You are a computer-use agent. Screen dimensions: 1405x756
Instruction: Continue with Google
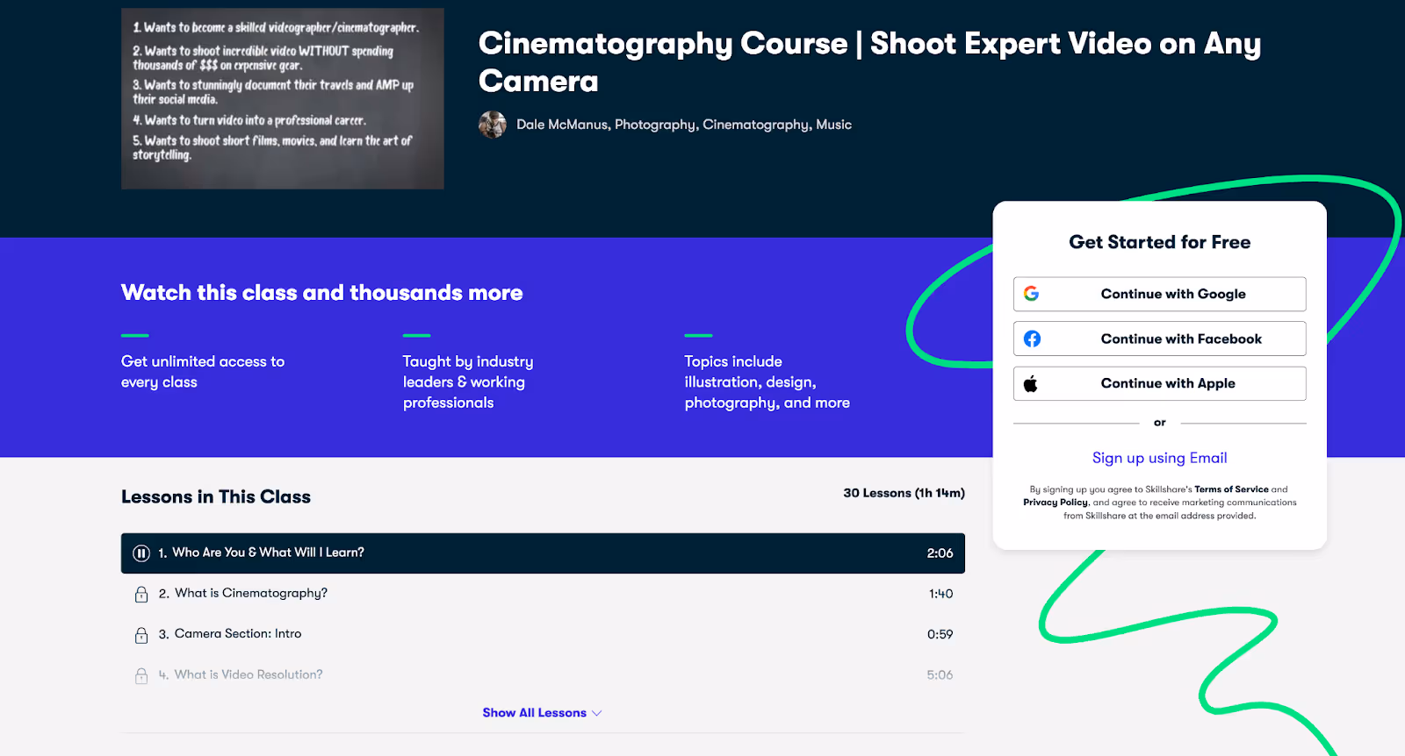click(x=1159, y=294)
